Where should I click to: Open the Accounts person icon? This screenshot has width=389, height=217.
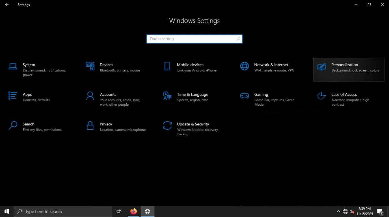tap(90, 96)
